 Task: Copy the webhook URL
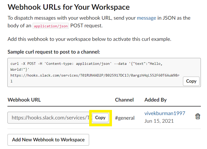coord(100,118)
